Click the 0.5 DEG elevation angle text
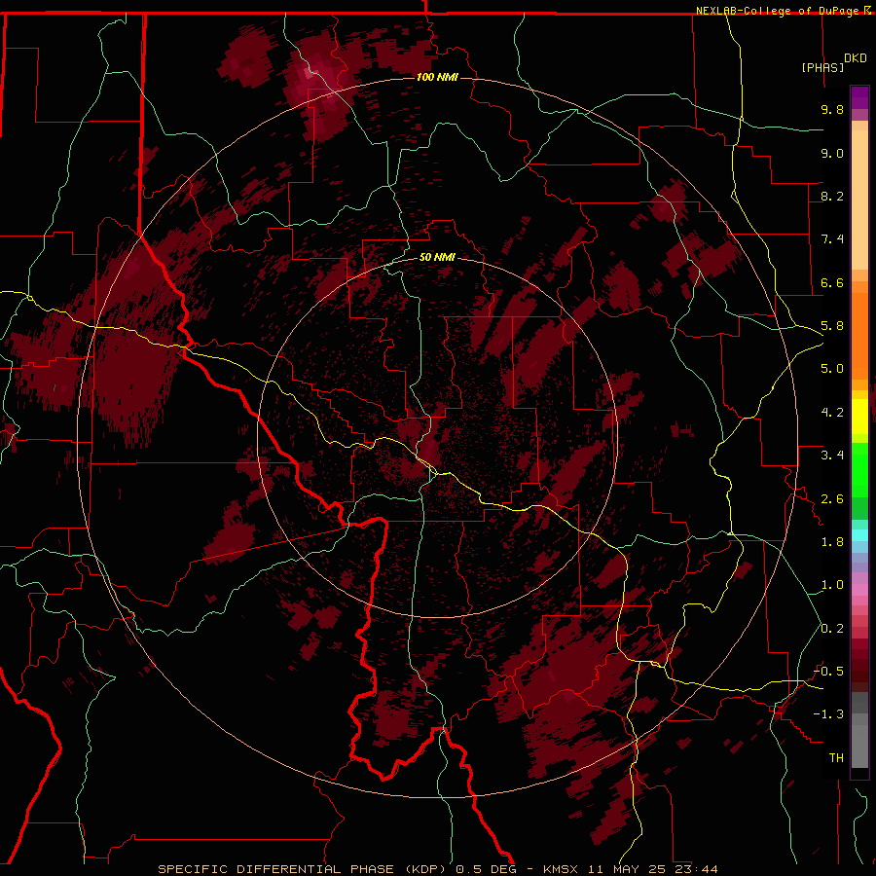876x876 pixels. (485, 869)
